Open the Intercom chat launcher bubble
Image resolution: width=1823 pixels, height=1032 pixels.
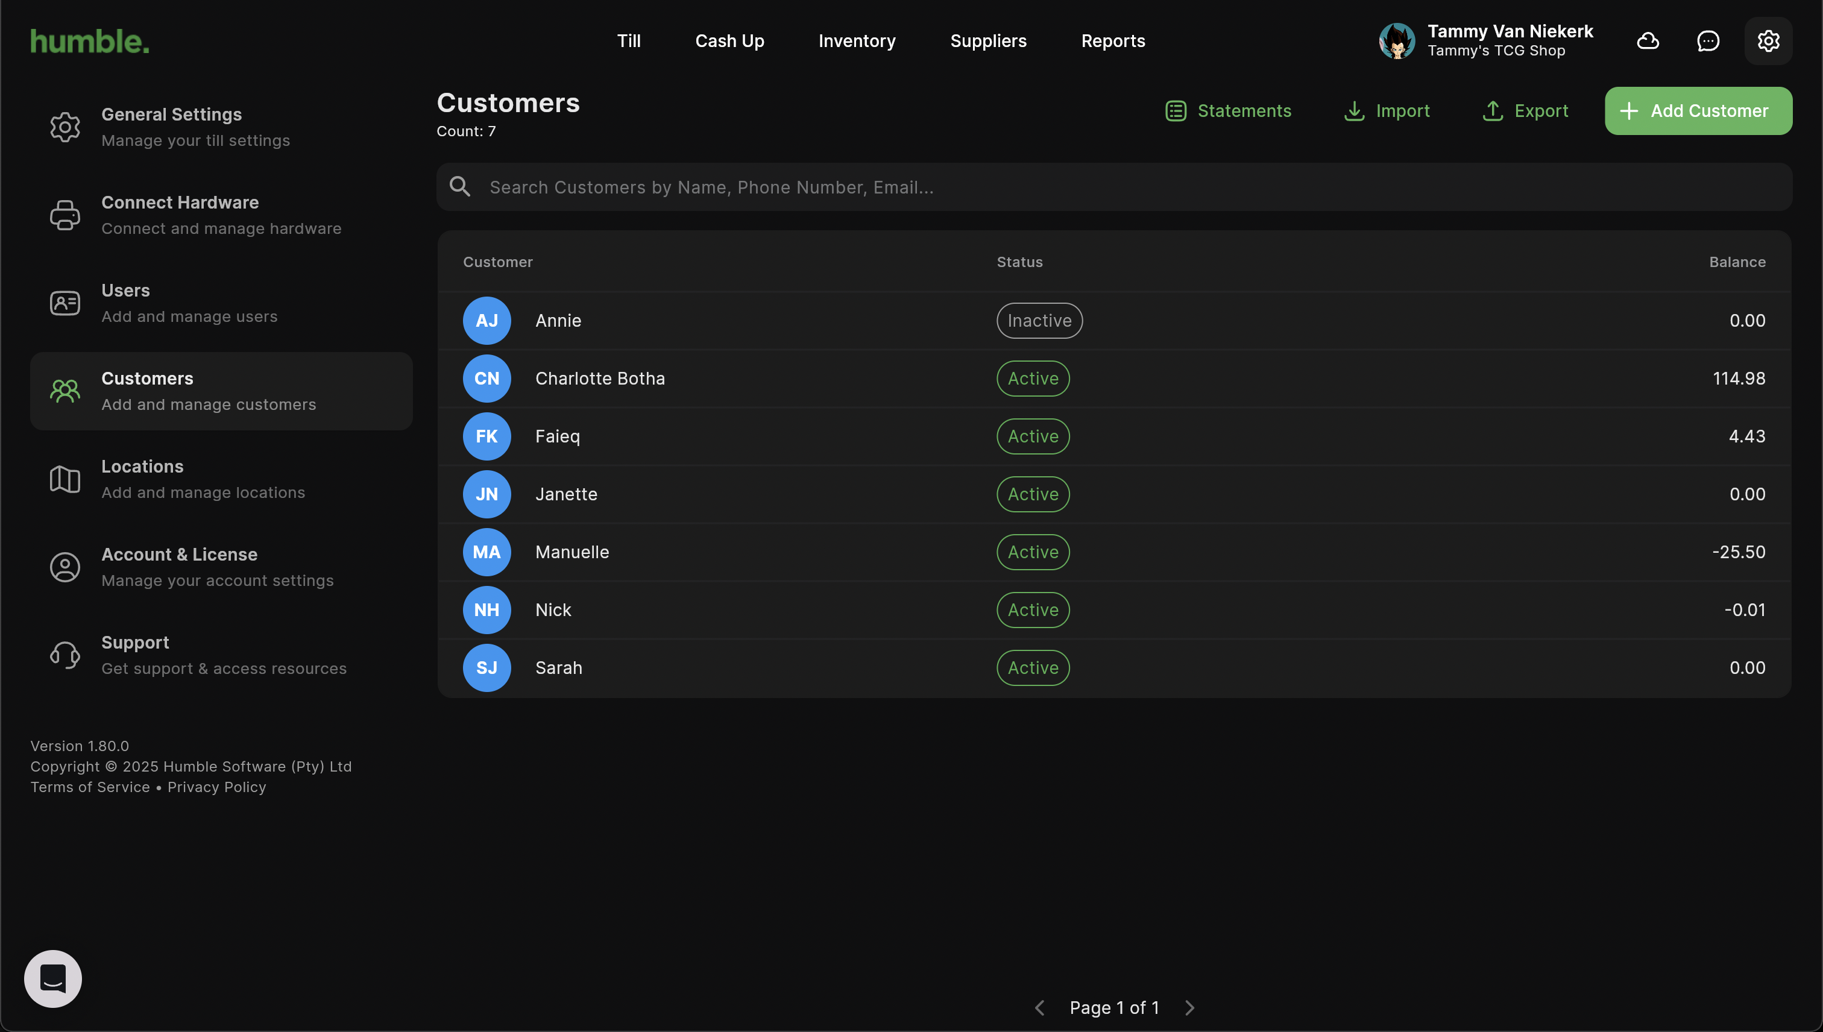[x=53, y=979]
